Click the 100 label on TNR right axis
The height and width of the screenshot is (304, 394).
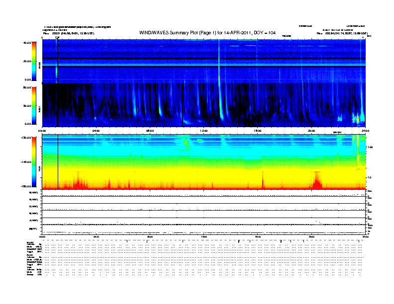click(370, 147)
